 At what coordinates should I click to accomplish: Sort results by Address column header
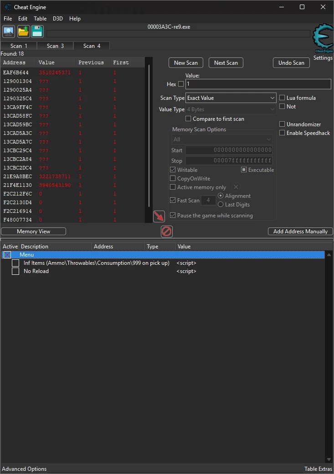(18, 62)
